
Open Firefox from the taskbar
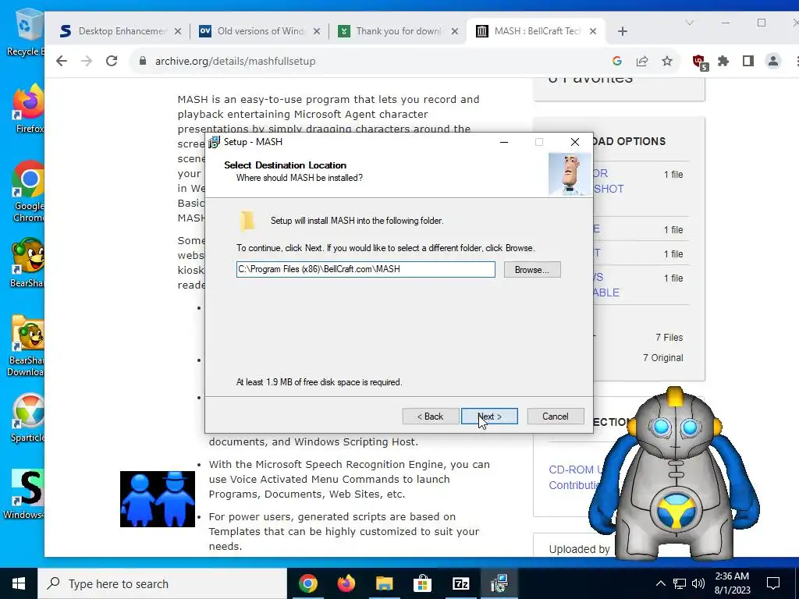click(346, 583)
